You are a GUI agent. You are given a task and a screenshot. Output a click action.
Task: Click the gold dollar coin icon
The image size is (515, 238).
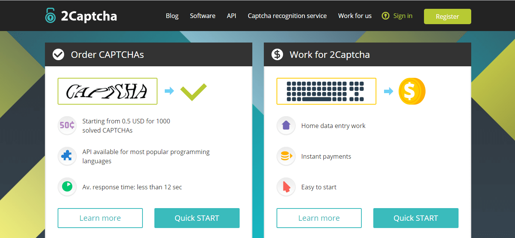[x=412, y=91]
